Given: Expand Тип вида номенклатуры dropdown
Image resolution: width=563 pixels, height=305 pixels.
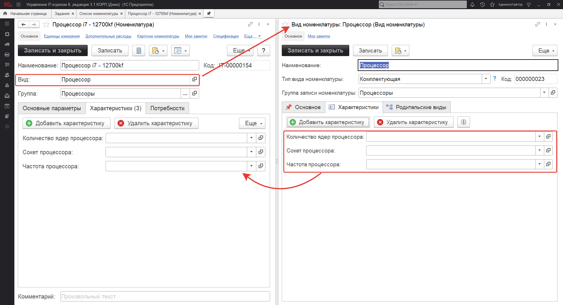Looking at the screenshot, I should click(486, 79).
